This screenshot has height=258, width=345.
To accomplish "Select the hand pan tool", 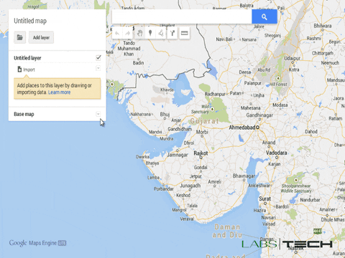I will coord(139,33).
